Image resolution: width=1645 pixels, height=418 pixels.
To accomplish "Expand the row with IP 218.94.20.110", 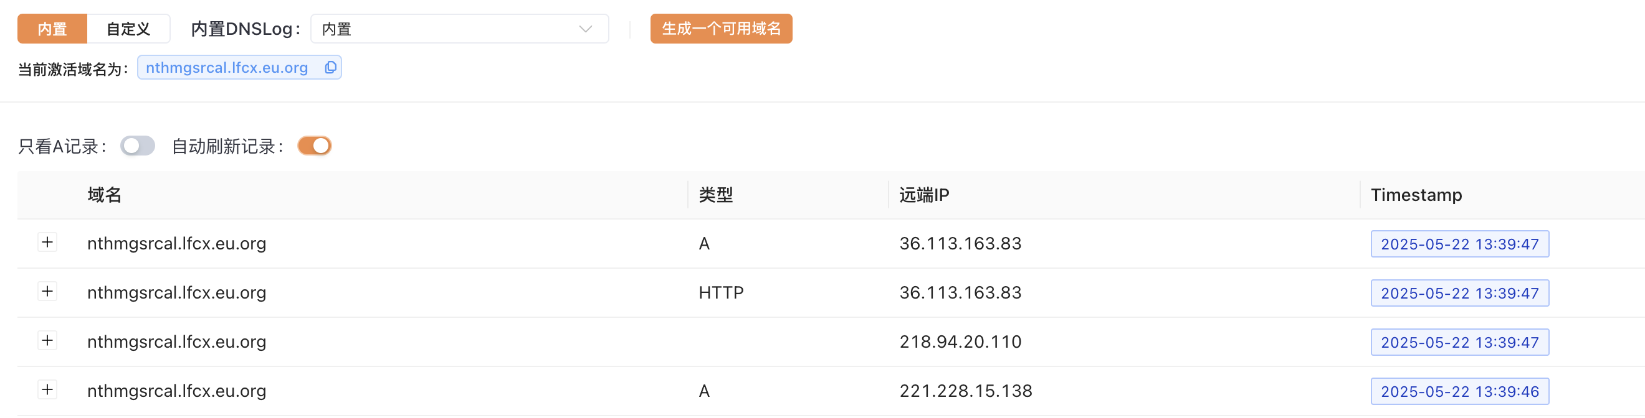I will point(47,341).
